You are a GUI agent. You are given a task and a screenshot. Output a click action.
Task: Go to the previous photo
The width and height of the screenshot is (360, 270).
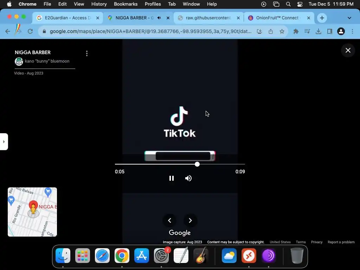pos(169,220)
